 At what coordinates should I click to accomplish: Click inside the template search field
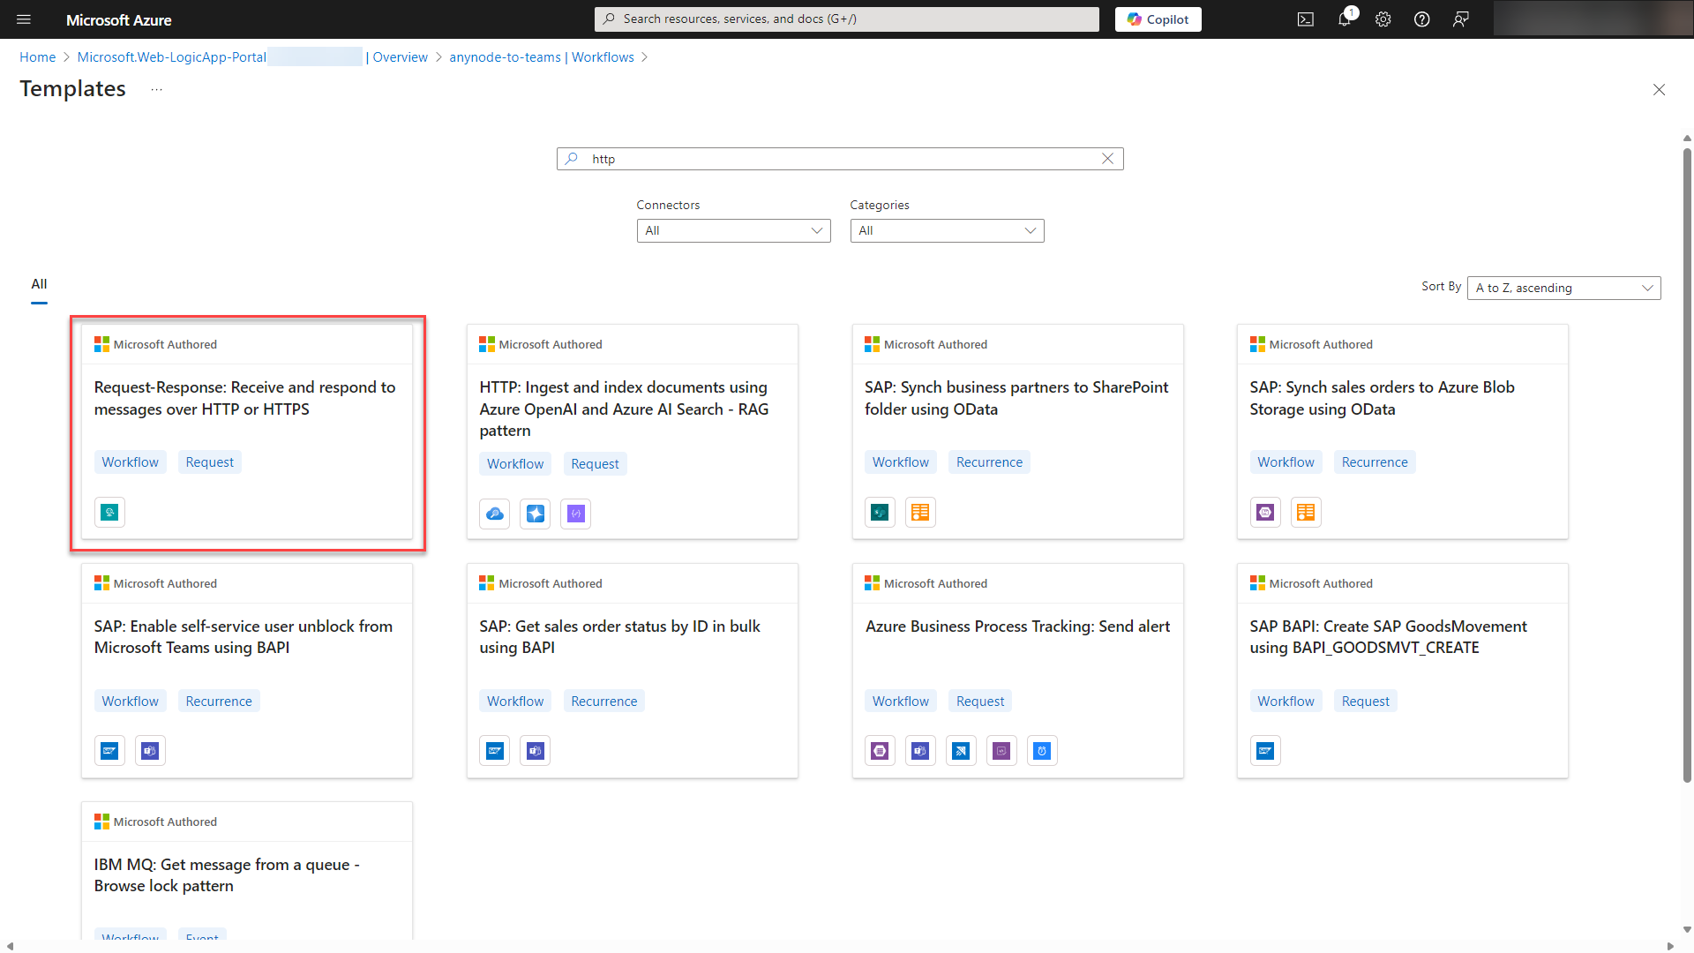point(838,158)
